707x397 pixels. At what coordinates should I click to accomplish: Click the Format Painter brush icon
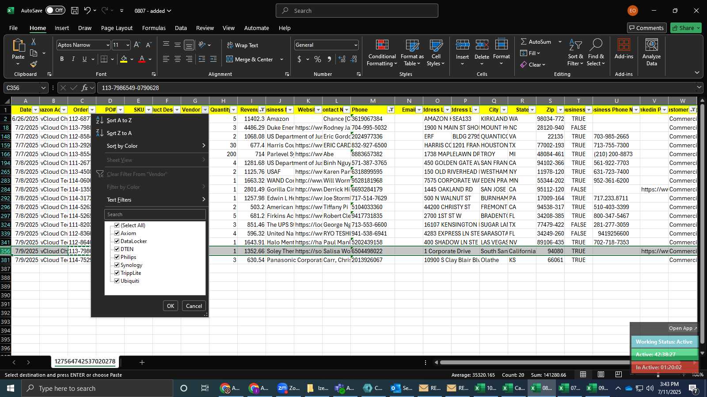coord(34,64)
